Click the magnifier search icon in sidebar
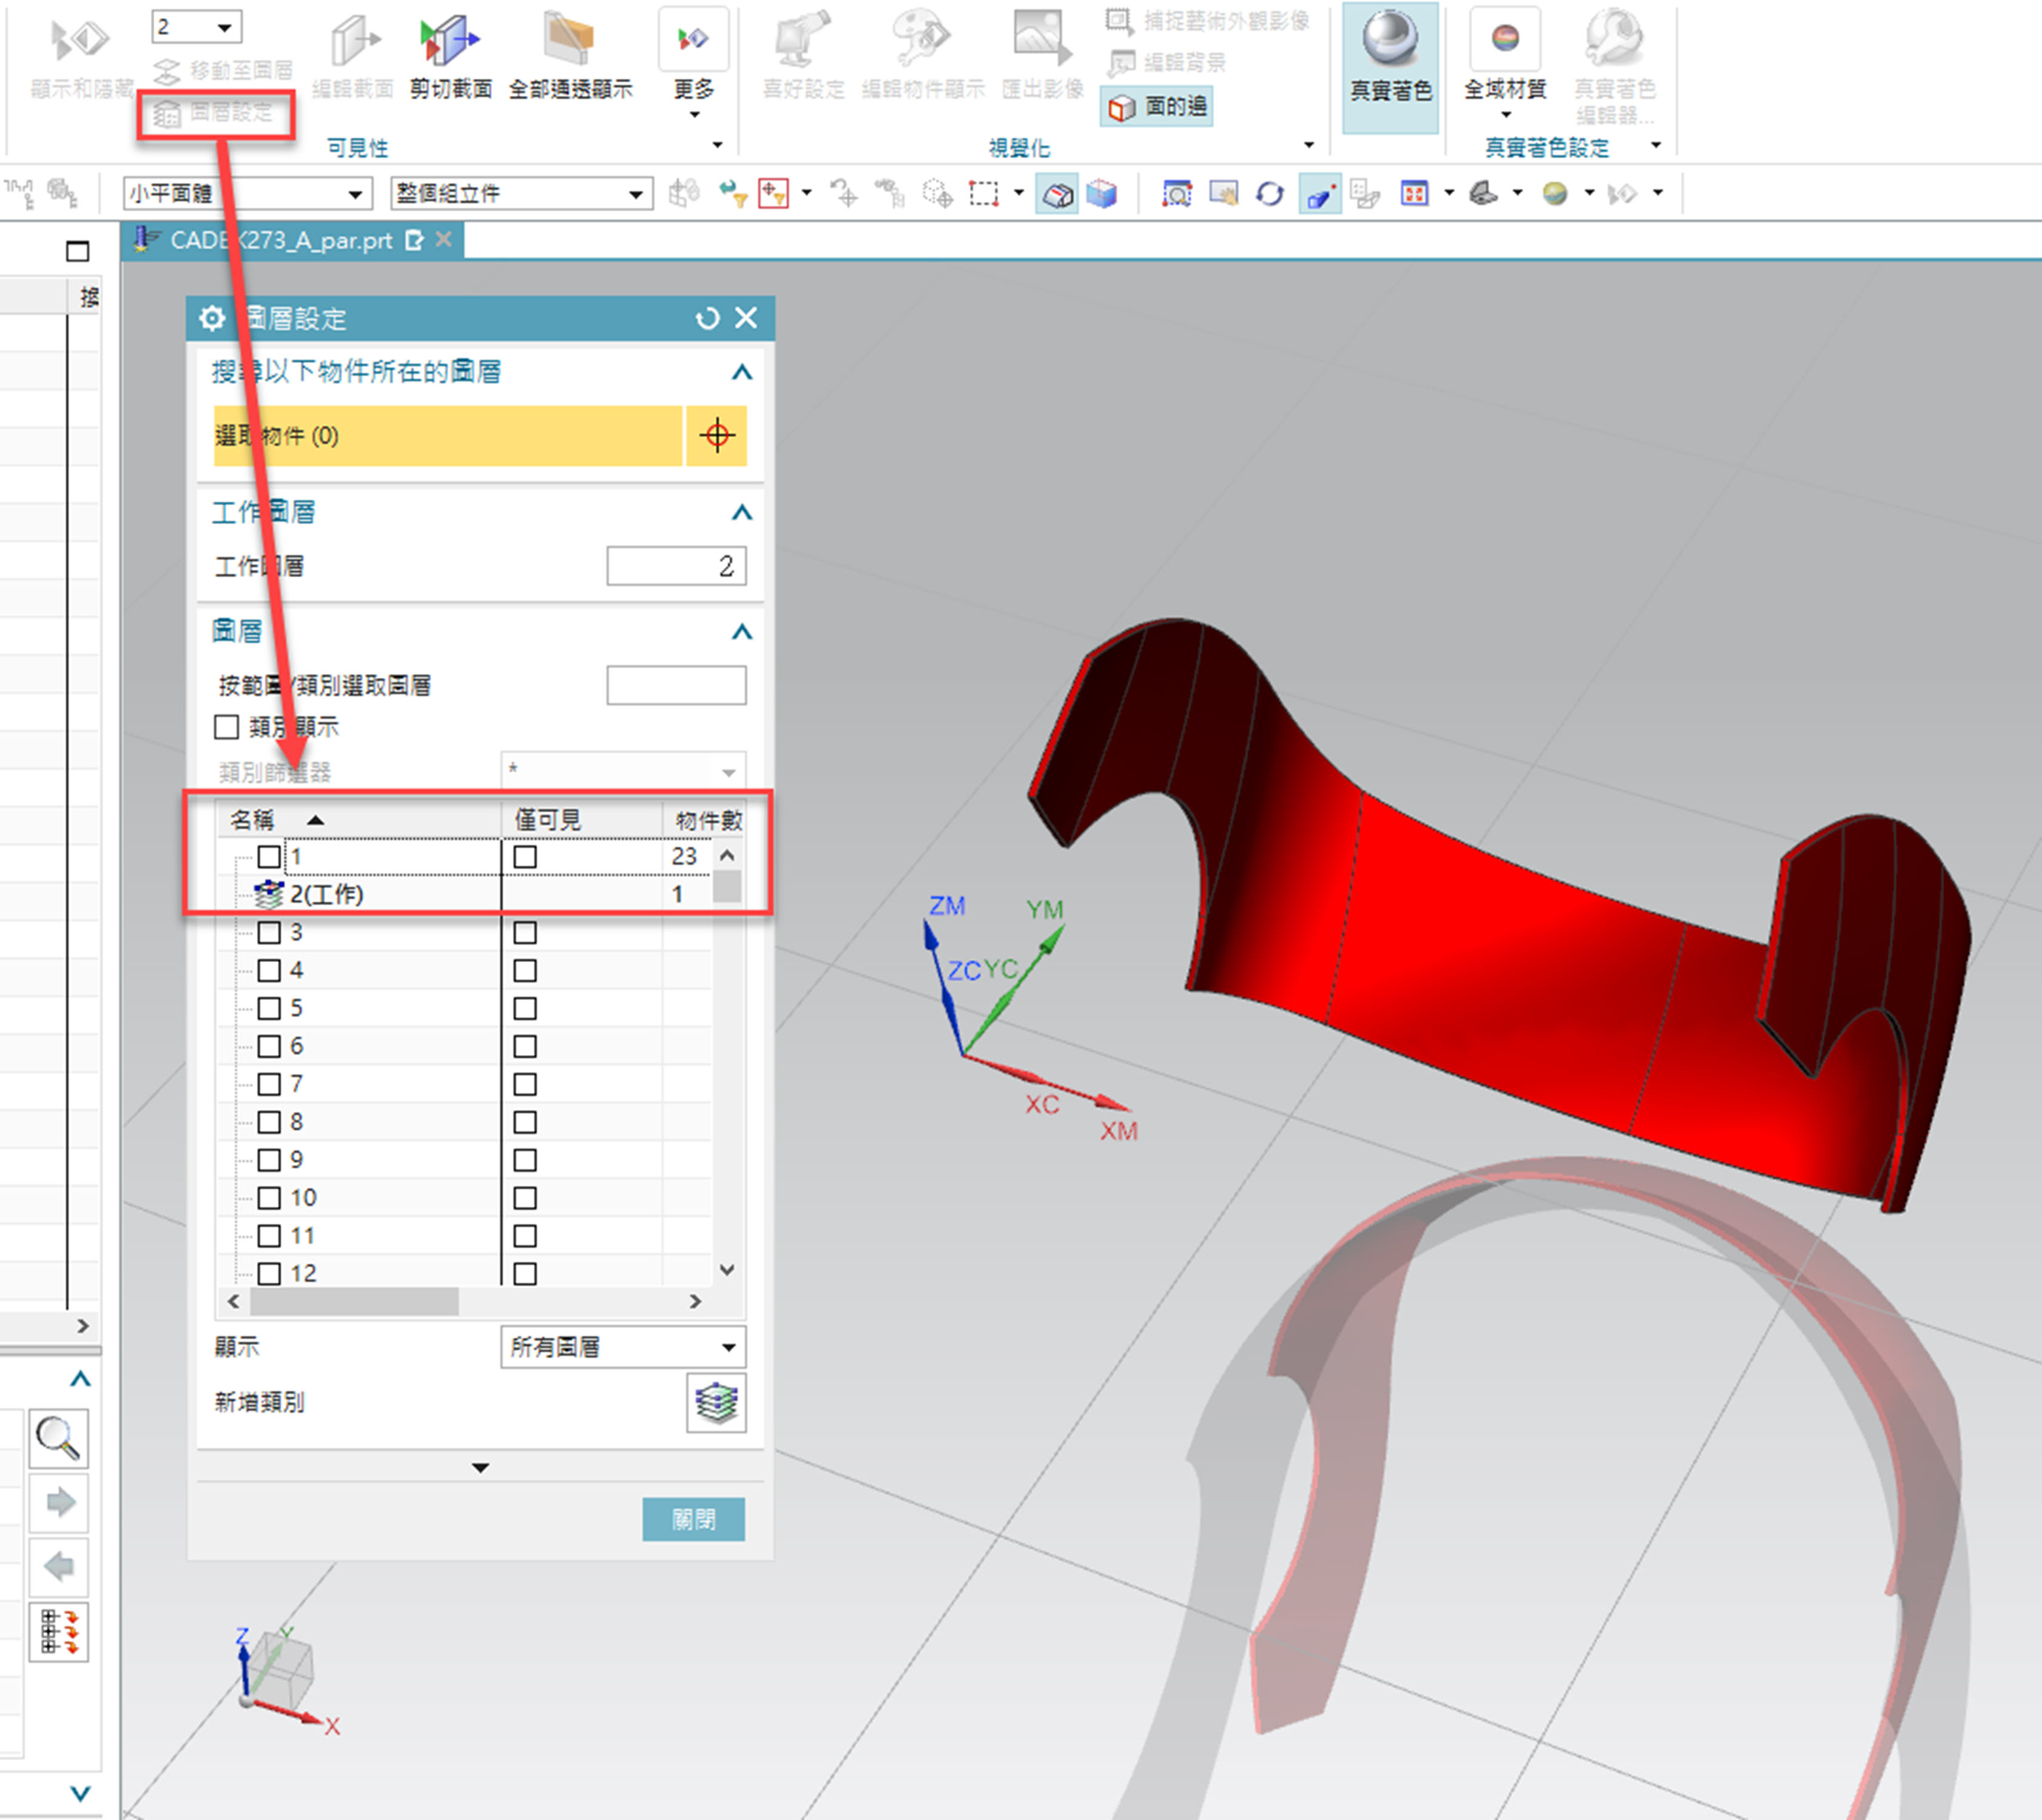This screenshot has height=1820, width=2042. [58, 1438]
